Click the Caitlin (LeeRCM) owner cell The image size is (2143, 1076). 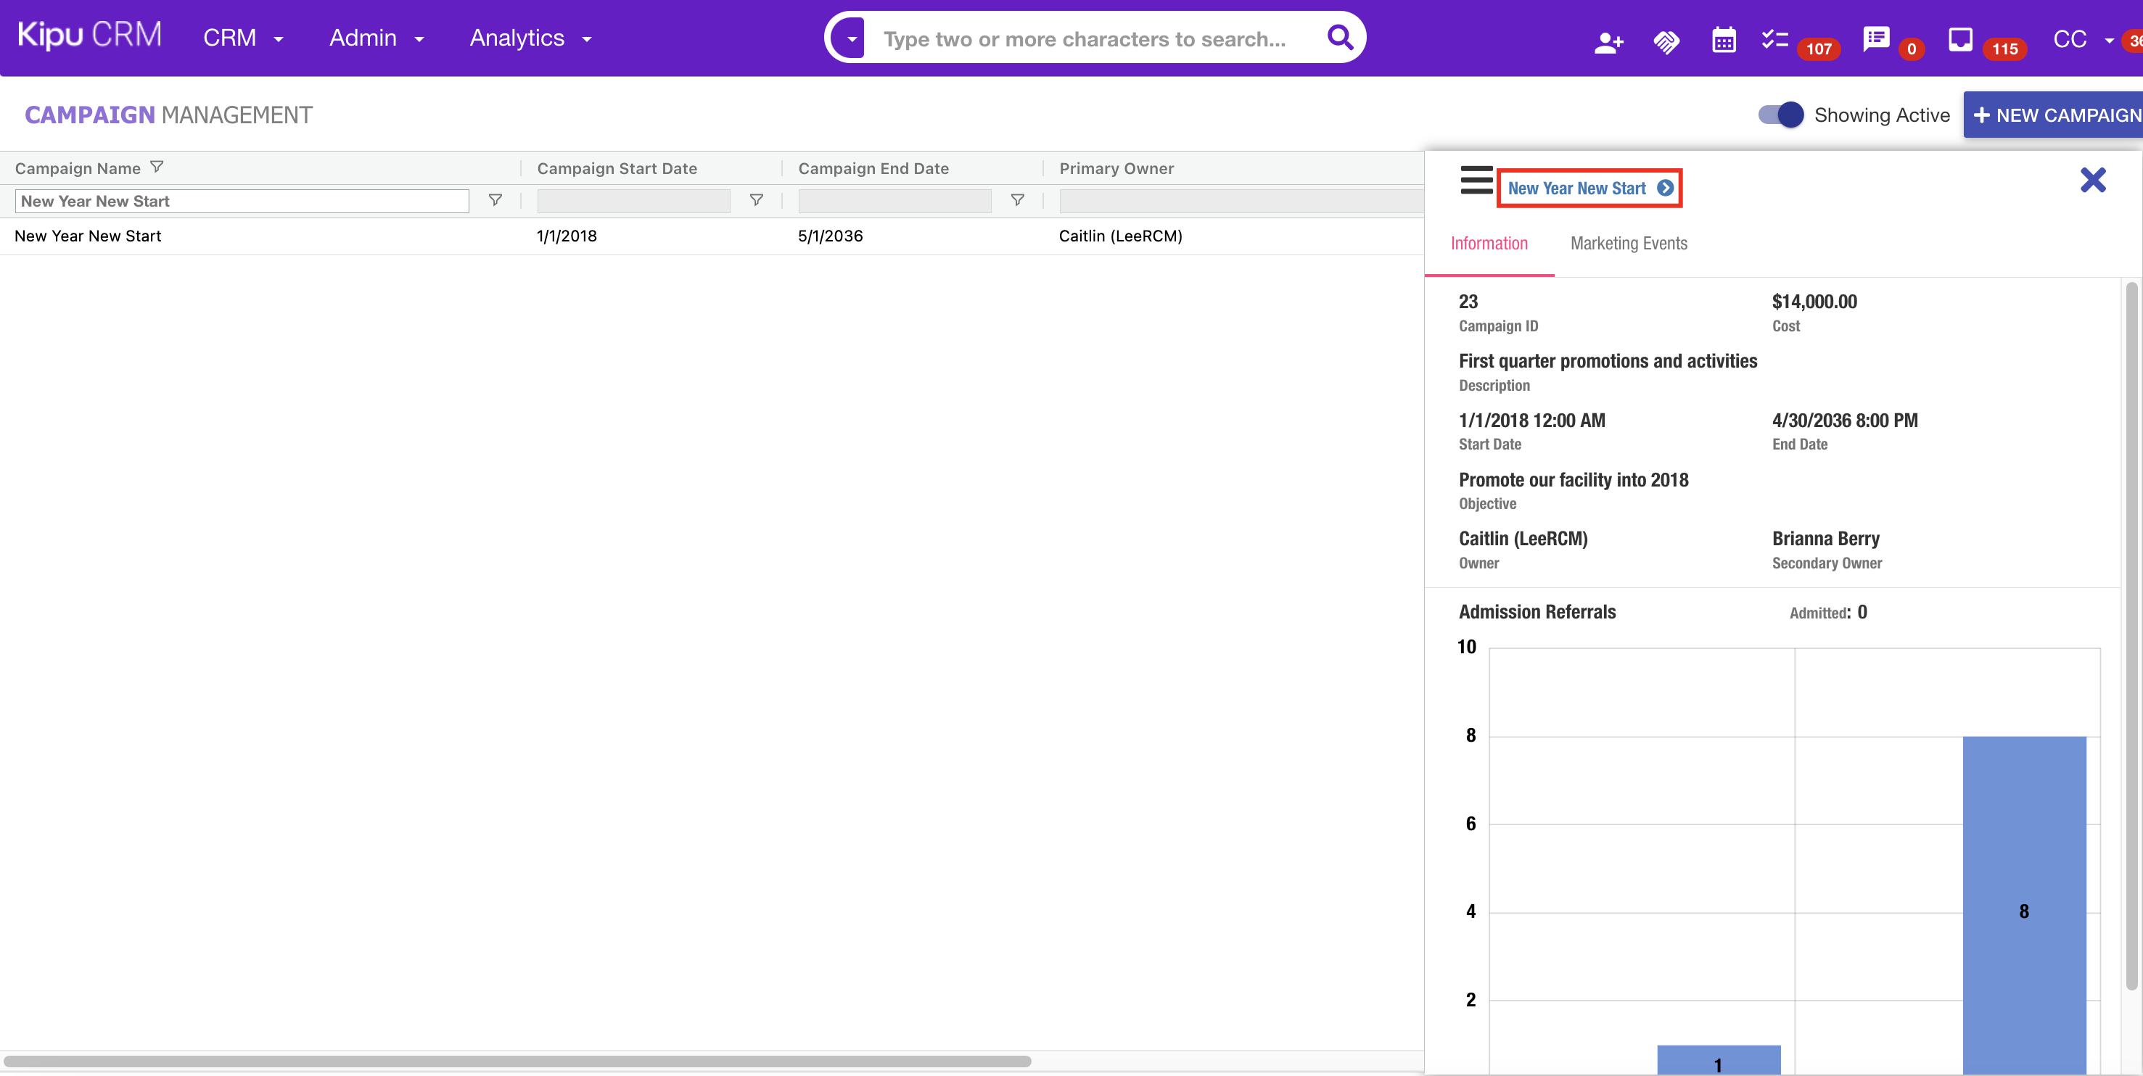[x=1121, y=236]
